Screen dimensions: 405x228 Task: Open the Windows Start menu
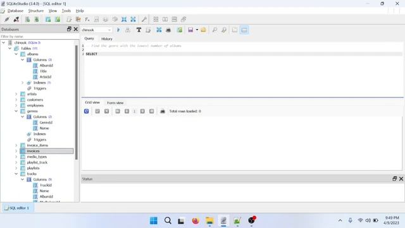point(153,220)
